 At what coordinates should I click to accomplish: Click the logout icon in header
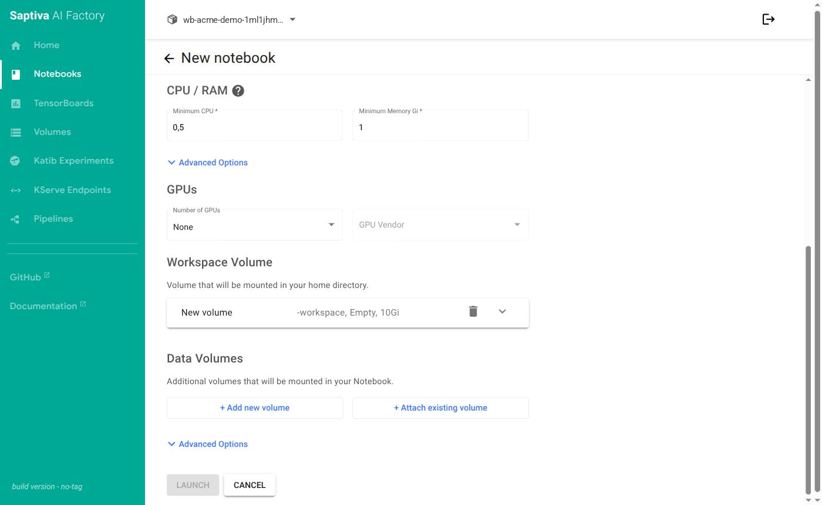(769, 19)
